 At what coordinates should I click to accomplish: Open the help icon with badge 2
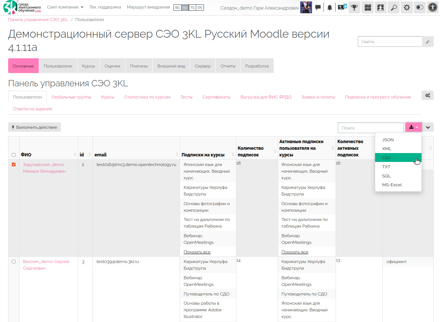(x=342, y=7)
